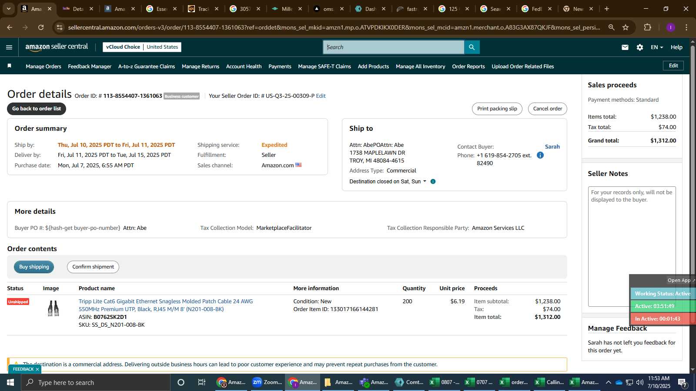This screenshot has width=696, height=391.
Task: Click buyer name Sarah link
Action: [552, 147]
